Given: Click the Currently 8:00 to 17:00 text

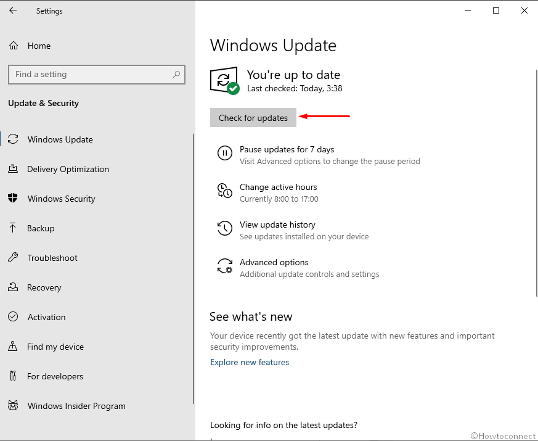Looking at the screenshot, I should 279,199.
